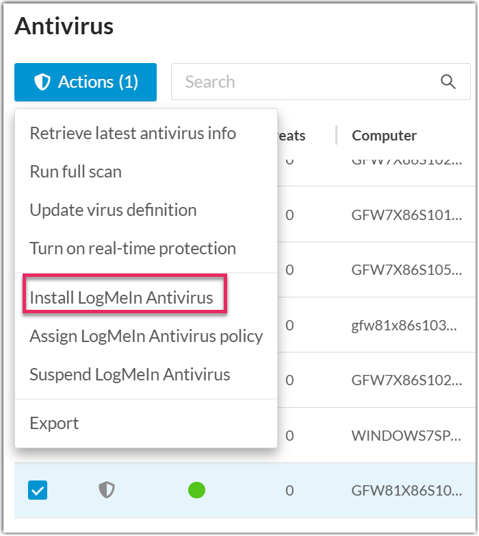Click the green status dot in the selected row

(196, 490)
